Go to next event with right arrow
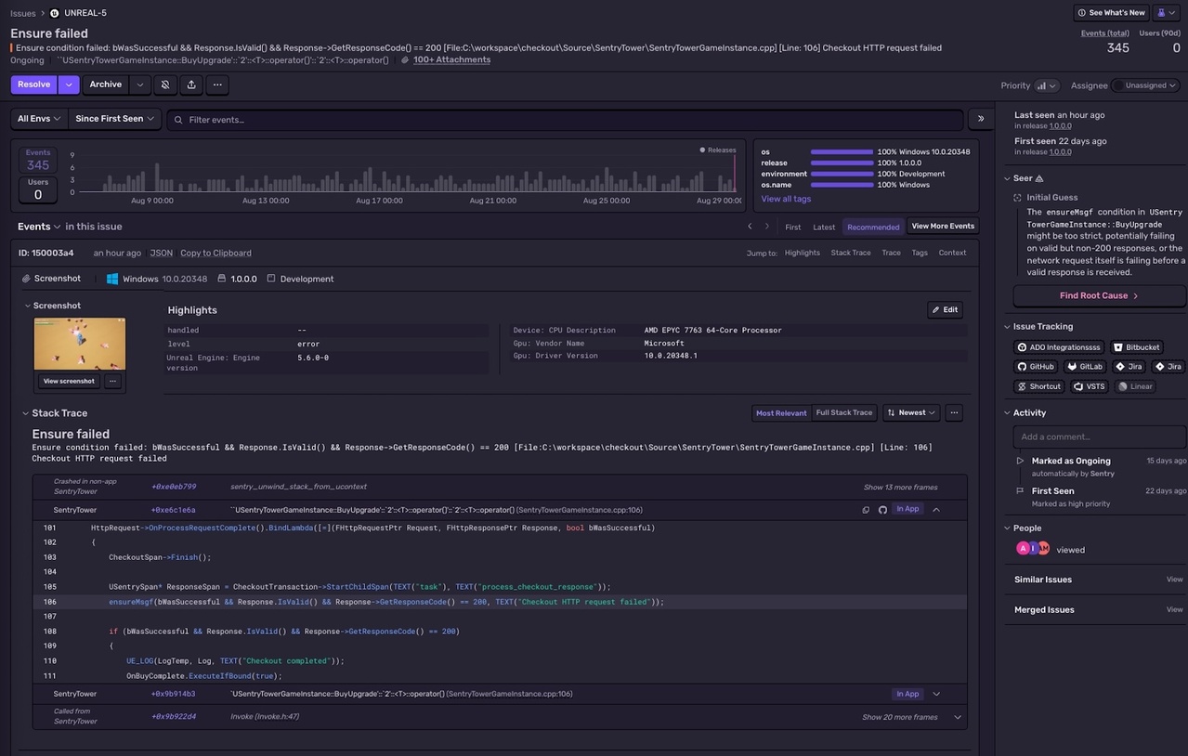1188x756 pixels. [766, 227]
